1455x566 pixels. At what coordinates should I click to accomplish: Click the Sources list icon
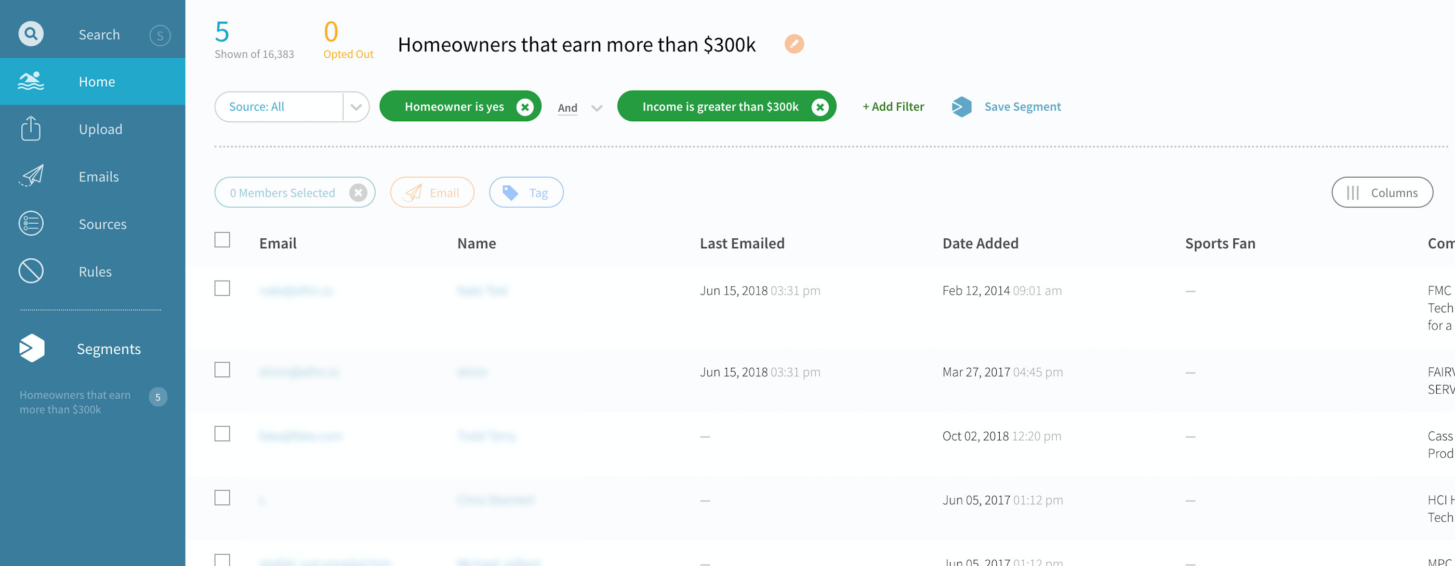tap(31, 223)
